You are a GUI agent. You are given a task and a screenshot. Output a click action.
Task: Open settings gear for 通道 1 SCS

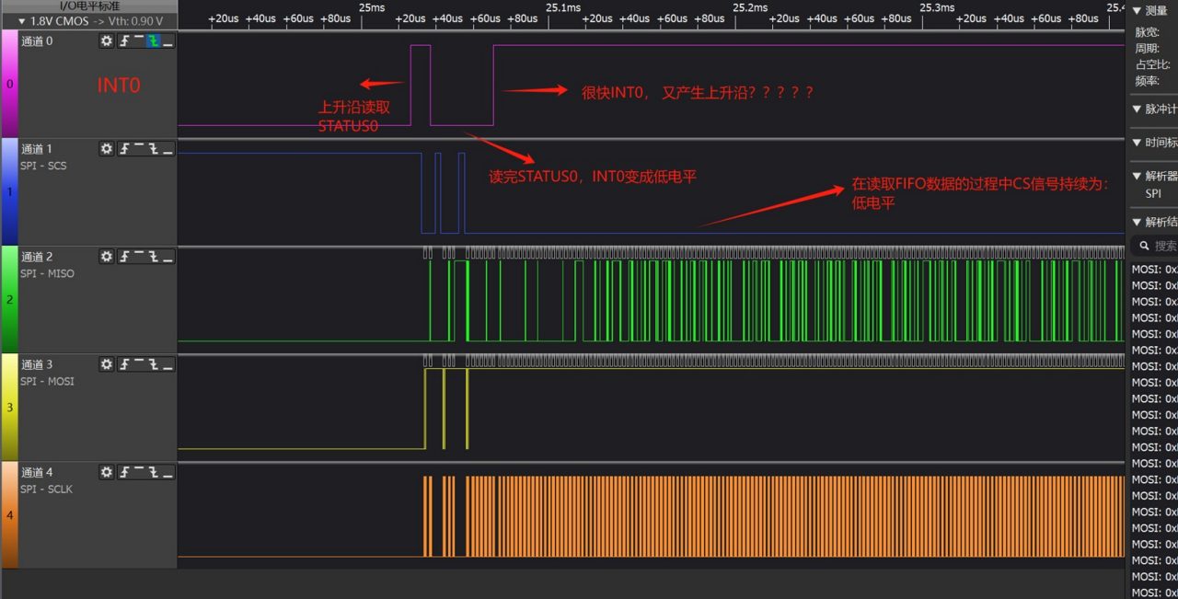click(107, 149)
